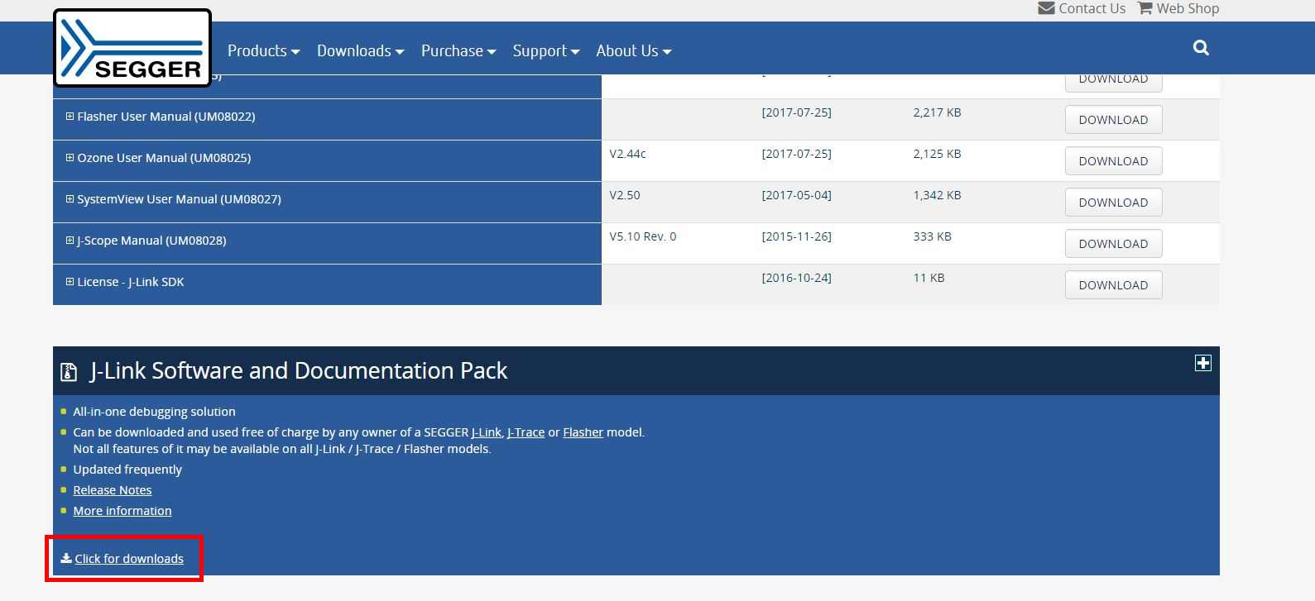Click the Click for downloads link
Image resolution: width=1315 pixels, height=601 pixels.
pos(129,559)
